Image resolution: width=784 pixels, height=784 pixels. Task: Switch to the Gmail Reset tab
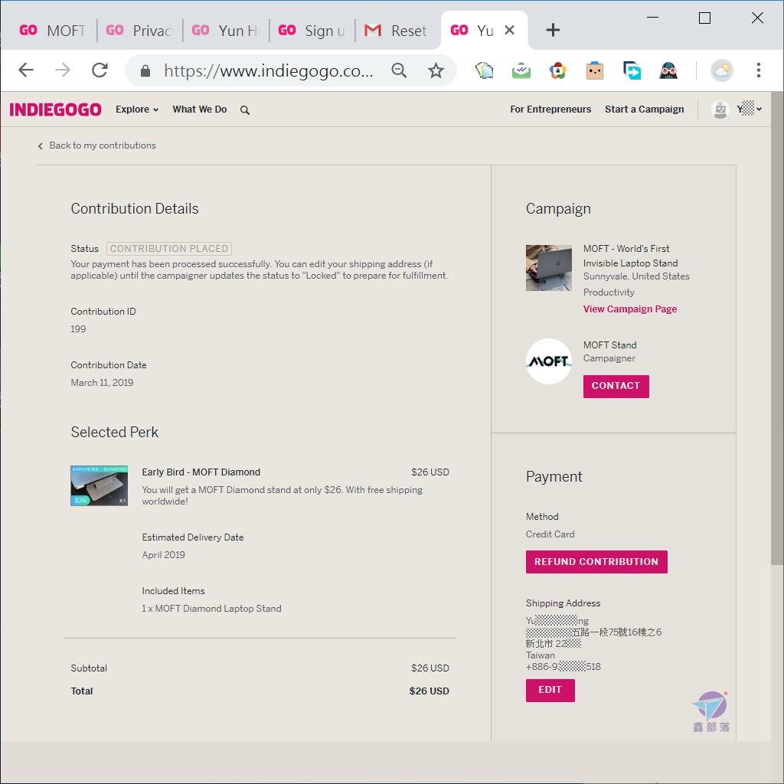click(x=398, y=31)
